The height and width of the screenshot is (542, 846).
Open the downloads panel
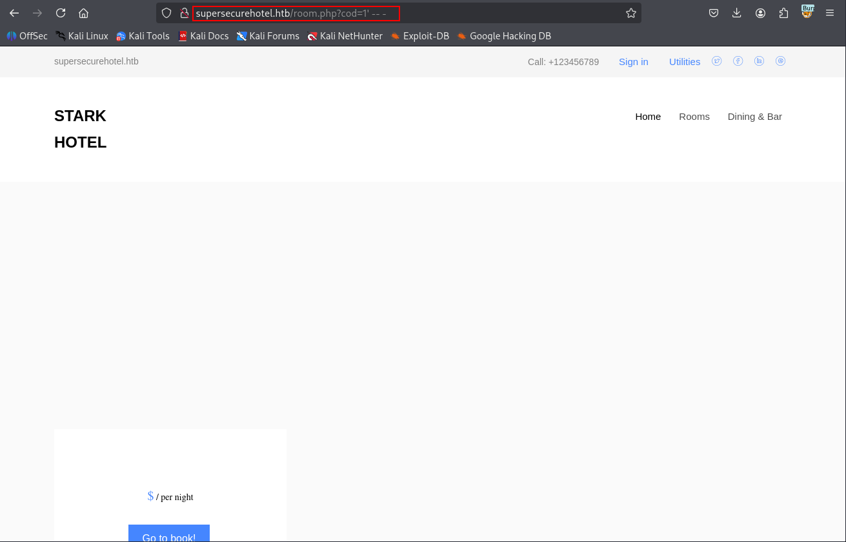coord(737,13)
